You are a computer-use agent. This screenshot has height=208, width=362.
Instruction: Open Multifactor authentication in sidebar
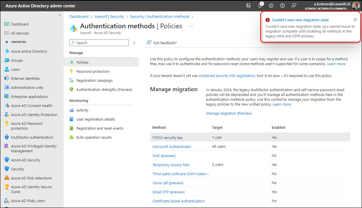(x=32, y=137)
